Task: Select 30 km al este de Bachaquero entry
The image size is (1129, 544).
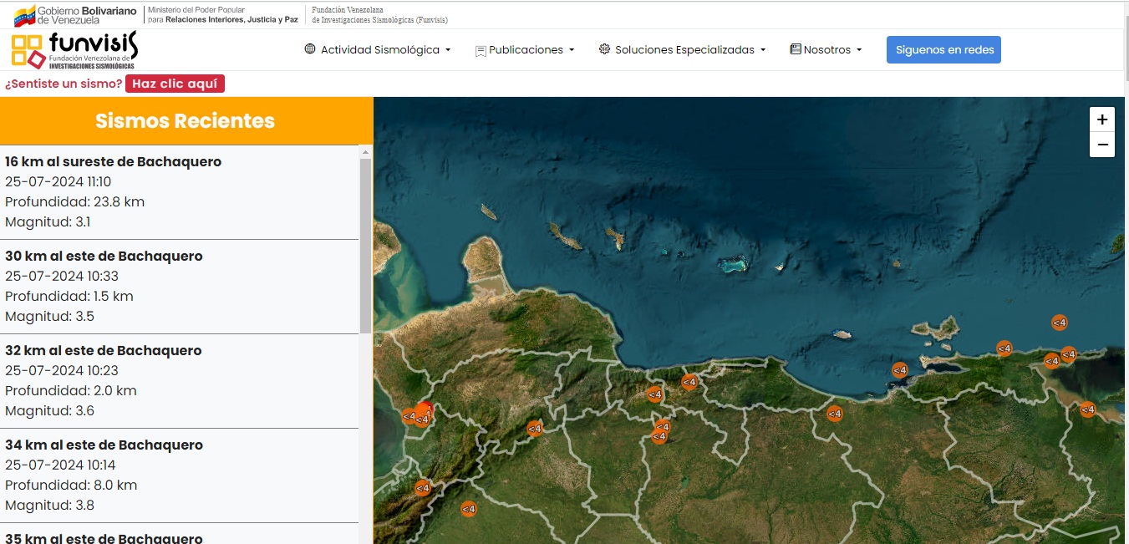Action: (179, 287)
